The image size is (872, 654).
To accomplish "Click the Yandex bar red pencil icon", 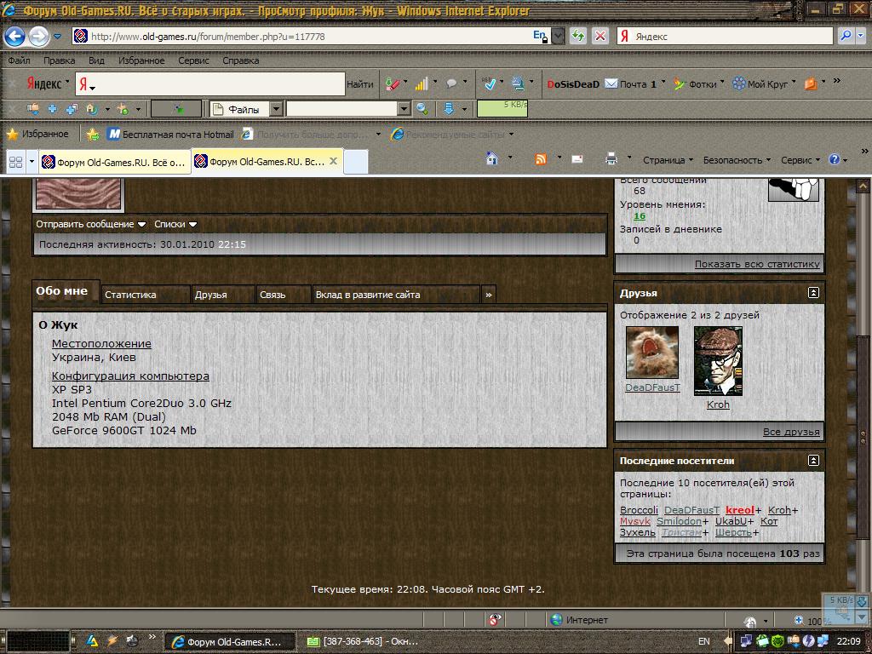I will click(x=392, y=84).
